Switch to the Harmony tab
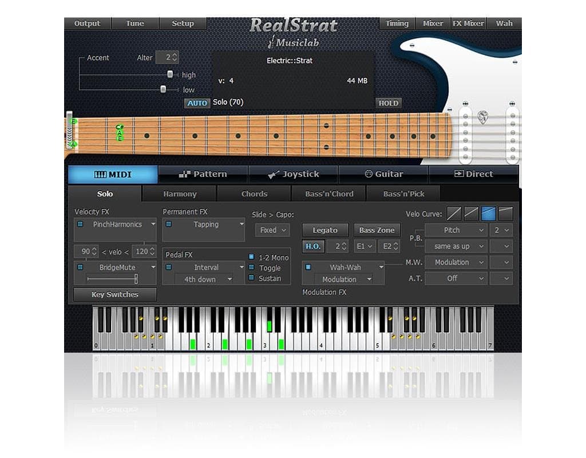 pyautogui.click(x=179, y=194)
